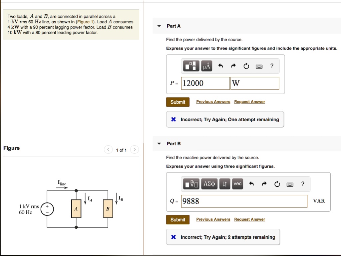Image resolution: width=341 pixels, height=256 pixels.
Task: Submit the Part A answer
Action: point(177,102)
